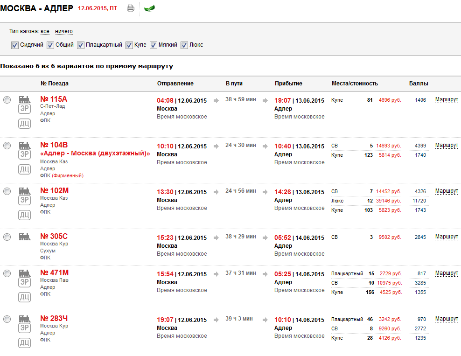461x356 pixels.
Task: Click the printer icon next to the date
Action: 131,8
